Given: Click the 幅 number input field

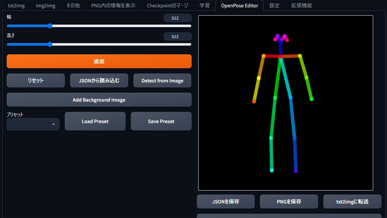Looking at the screenshot, I should (177, 18).
